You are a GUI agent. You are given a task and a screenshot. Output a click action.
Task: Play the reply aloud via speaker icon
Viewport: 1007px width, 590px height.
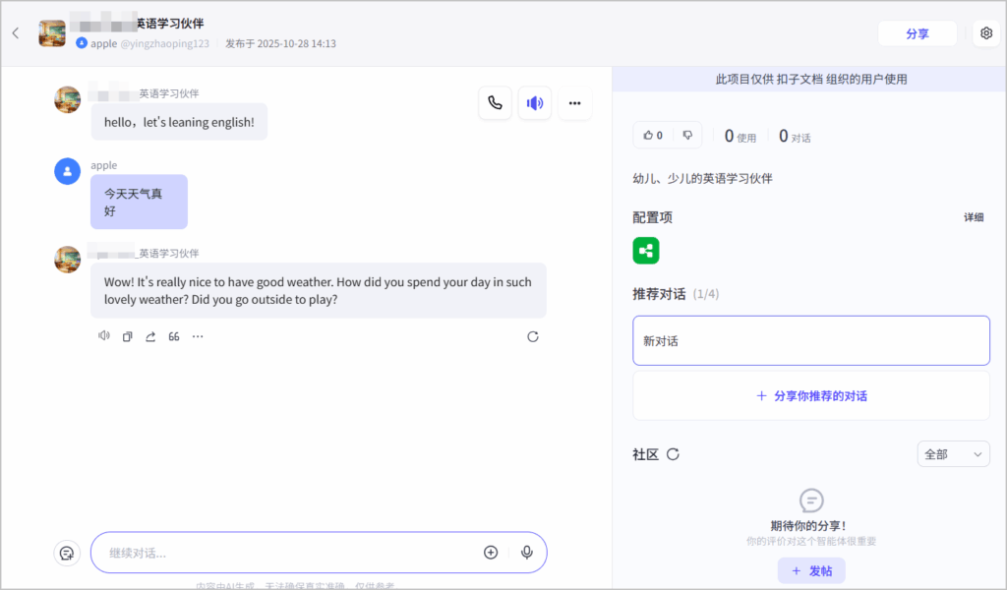tap(104, 336)
